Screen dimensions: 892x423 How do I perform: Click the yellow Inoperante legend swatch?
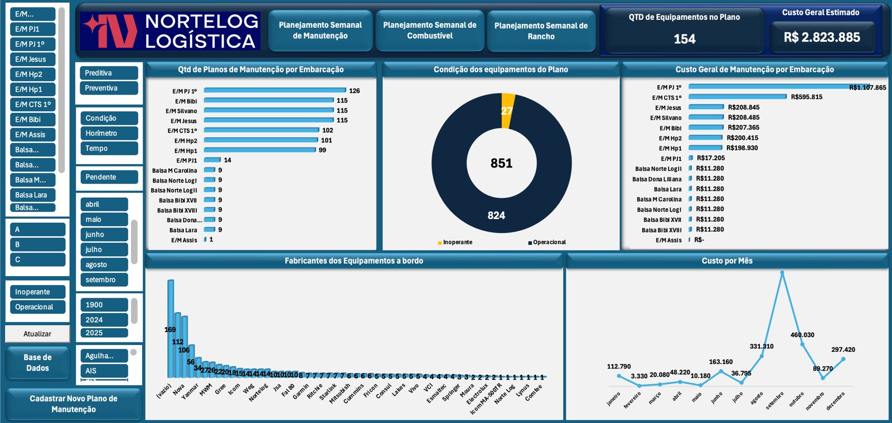click(x=440, y=243)
